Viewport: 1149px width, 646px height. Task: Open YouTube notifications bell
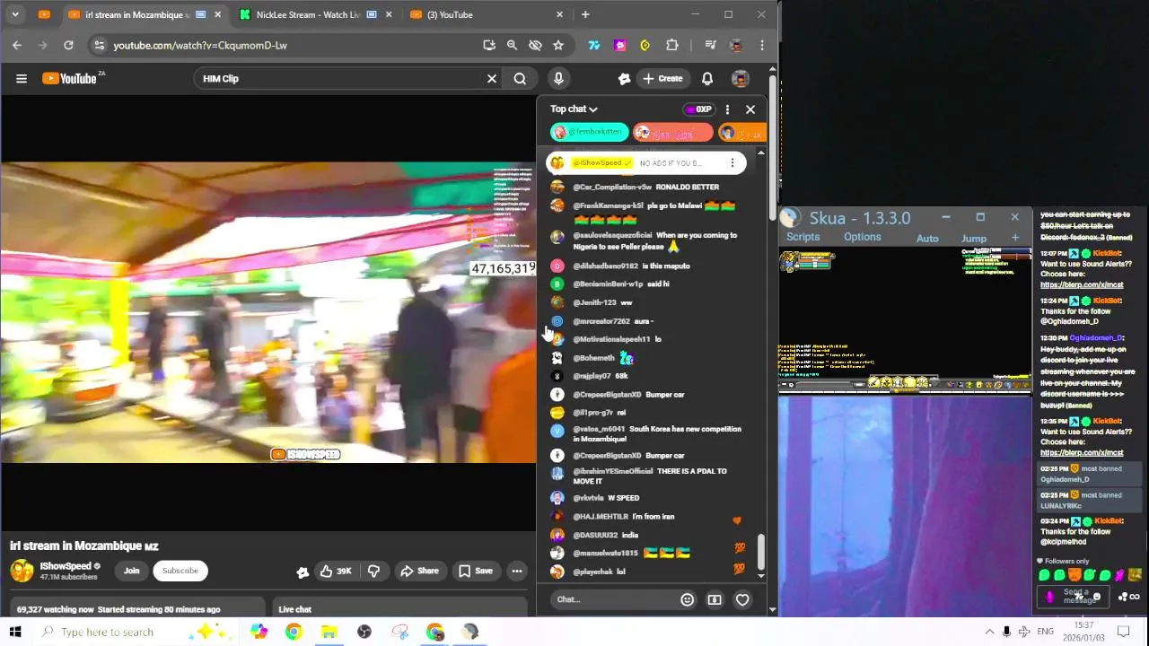[x=707, y=79]
